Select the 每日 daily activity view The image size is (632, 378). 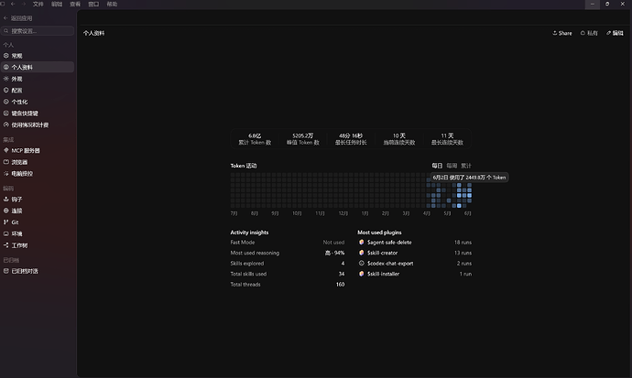[437, 166]
